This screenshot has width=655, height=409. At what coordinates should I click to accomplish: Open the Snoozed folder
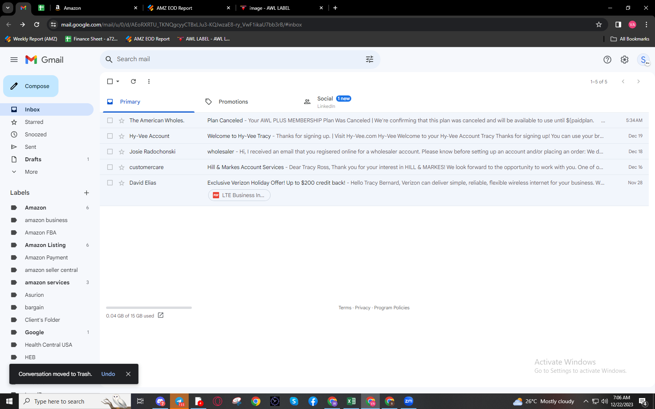(x=47, y=134)
